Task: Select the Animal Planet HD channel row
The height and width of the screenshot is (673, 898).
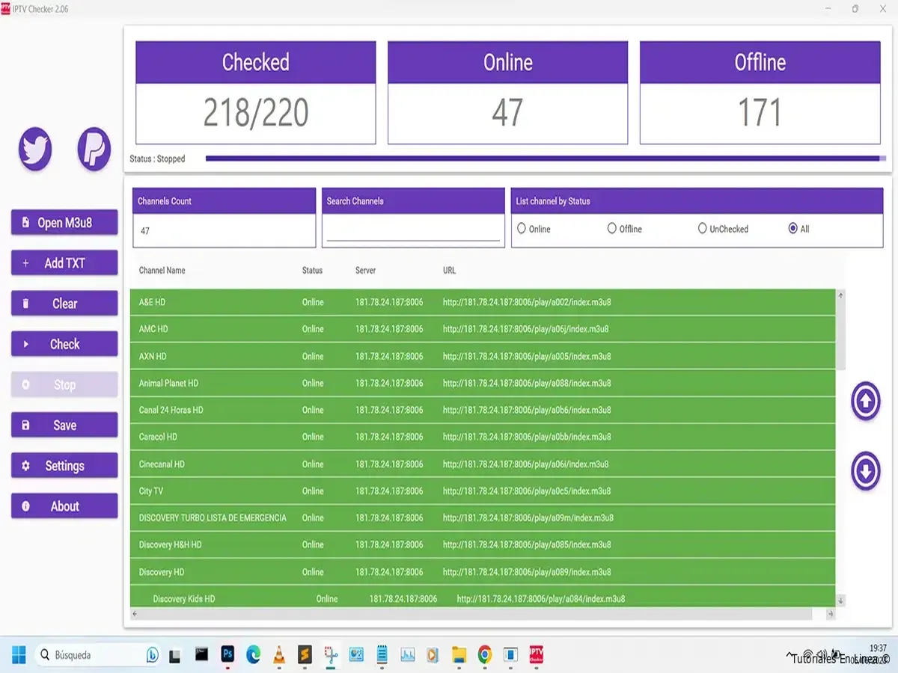Action: click(x=483, y=383)
